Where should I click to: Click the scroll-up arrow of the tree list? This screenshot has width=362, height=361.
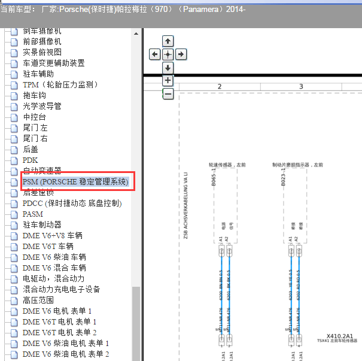pyautogui.click(x=136, y=34)
